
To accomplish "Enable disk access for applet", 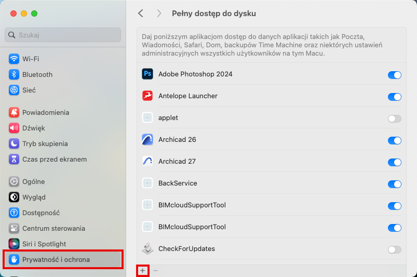I will pyautogui.click(x=394, y=118).
